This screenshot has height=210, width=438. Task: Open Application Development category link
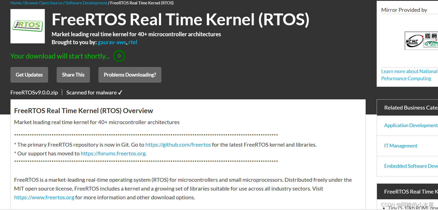pyautogui.click(x=411, y=125)
